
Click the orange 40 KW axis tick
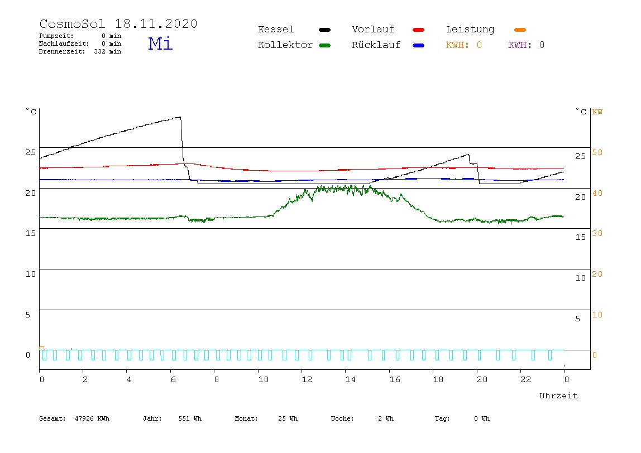point(597,193)
